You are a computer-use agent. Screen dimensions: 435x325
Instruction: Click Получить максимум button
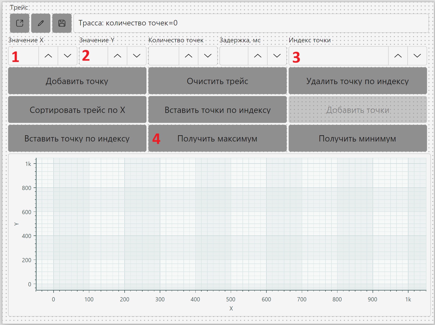tap(217, 138)
